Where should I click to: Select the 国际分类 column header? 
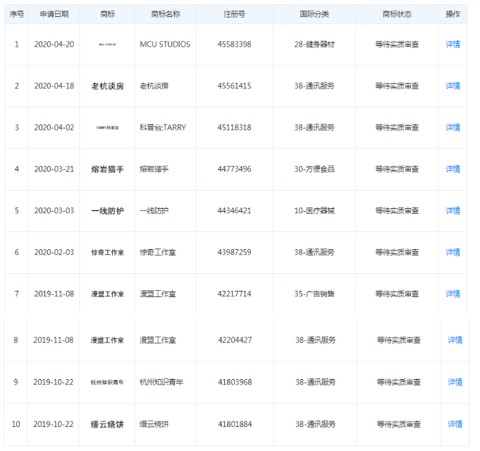click(x=314, y=14)
